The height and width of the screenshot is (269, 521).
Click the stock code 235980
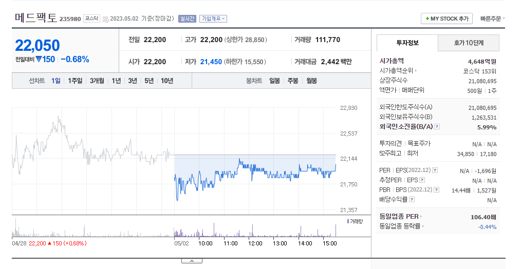pyautogui.click(x=70, y=19)
